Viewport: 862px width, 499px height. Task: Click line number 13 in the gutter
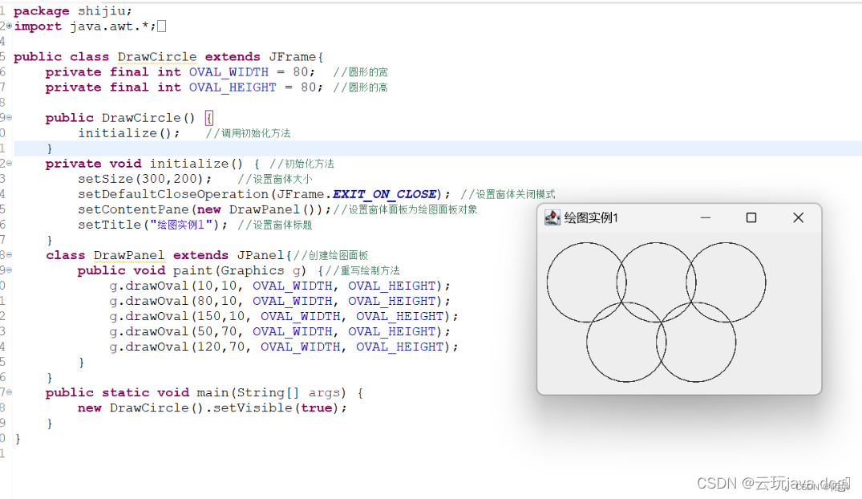tap(3, 178)
